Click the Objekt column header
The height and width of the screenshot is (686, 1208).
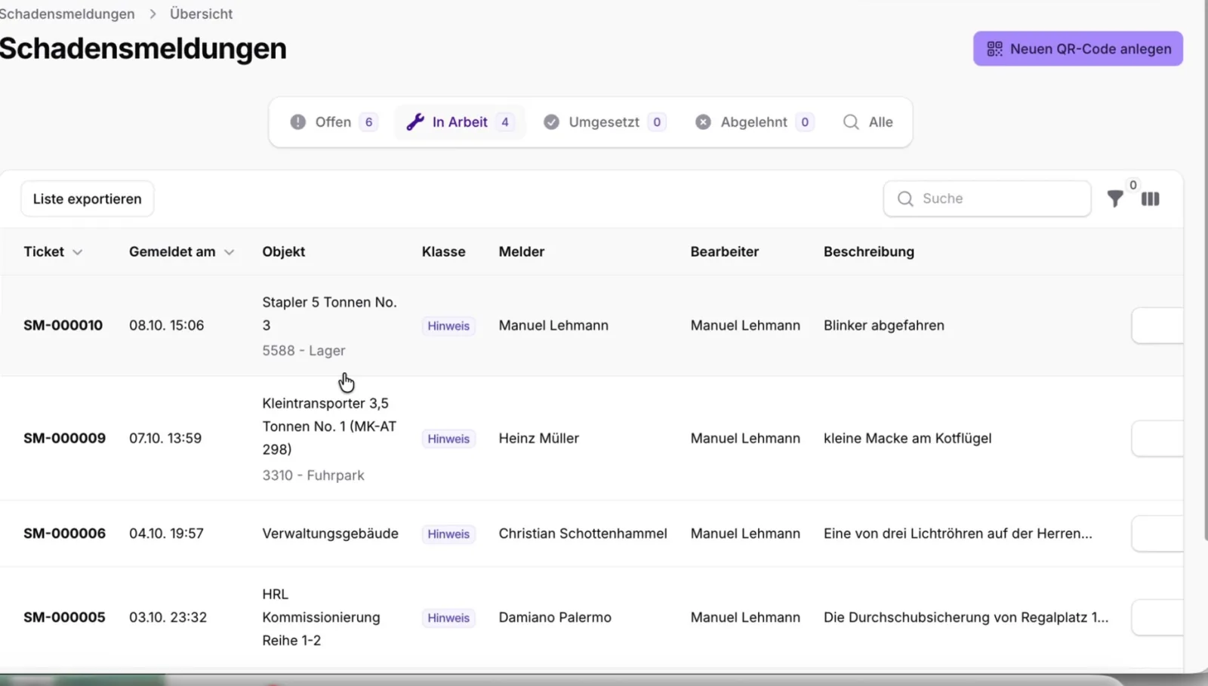(x=284, y=252)
